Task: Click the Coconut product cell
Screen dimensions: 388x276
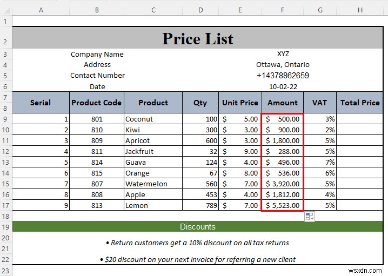Action: 153,119
